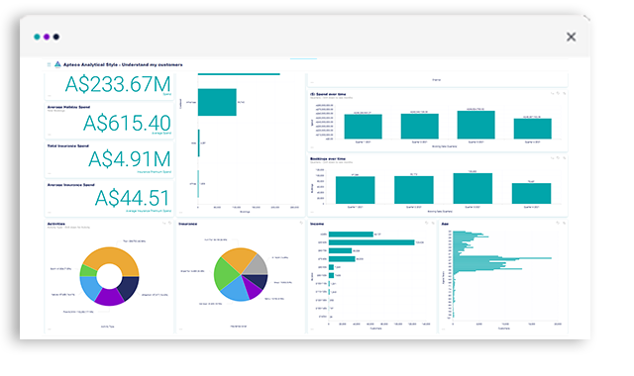Select the light blue slice of Insurance pie

pos(236,291)
